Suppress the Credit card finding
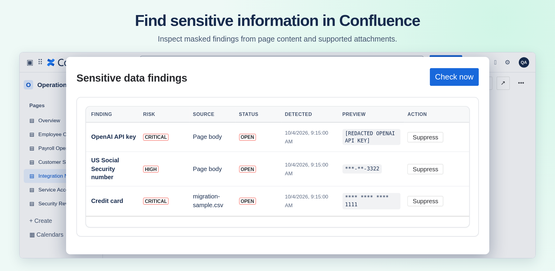 [425, 201]
